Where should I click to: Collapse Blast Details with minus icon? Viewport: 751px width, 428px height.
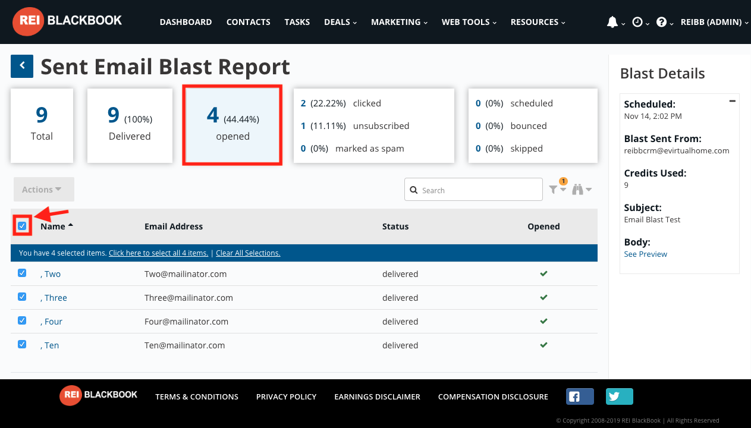tap(733, 101)
